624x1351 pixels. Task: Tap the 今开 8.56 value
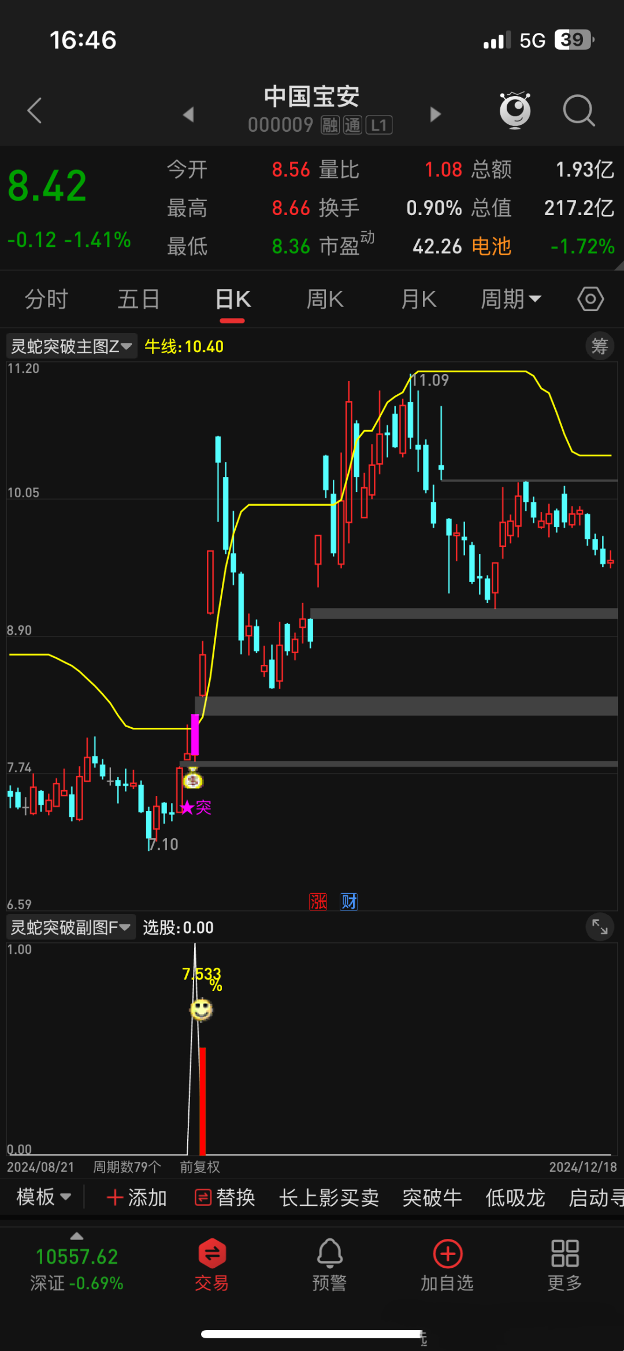(291, 169)
